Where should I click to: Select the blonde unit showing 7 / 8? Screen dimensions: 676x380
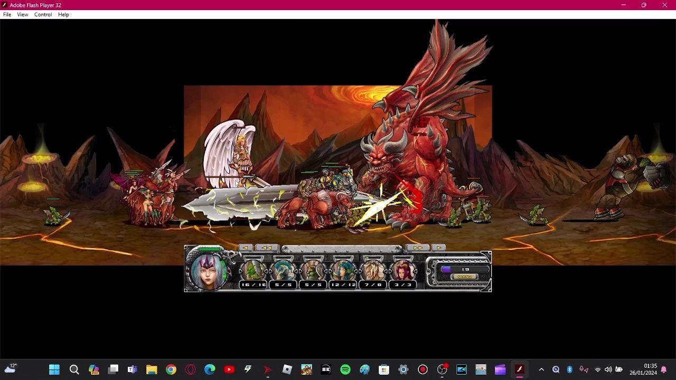373,271
